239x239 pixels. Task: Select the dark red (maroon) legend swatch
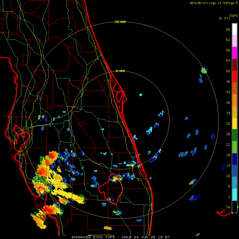tap(234, 65)
